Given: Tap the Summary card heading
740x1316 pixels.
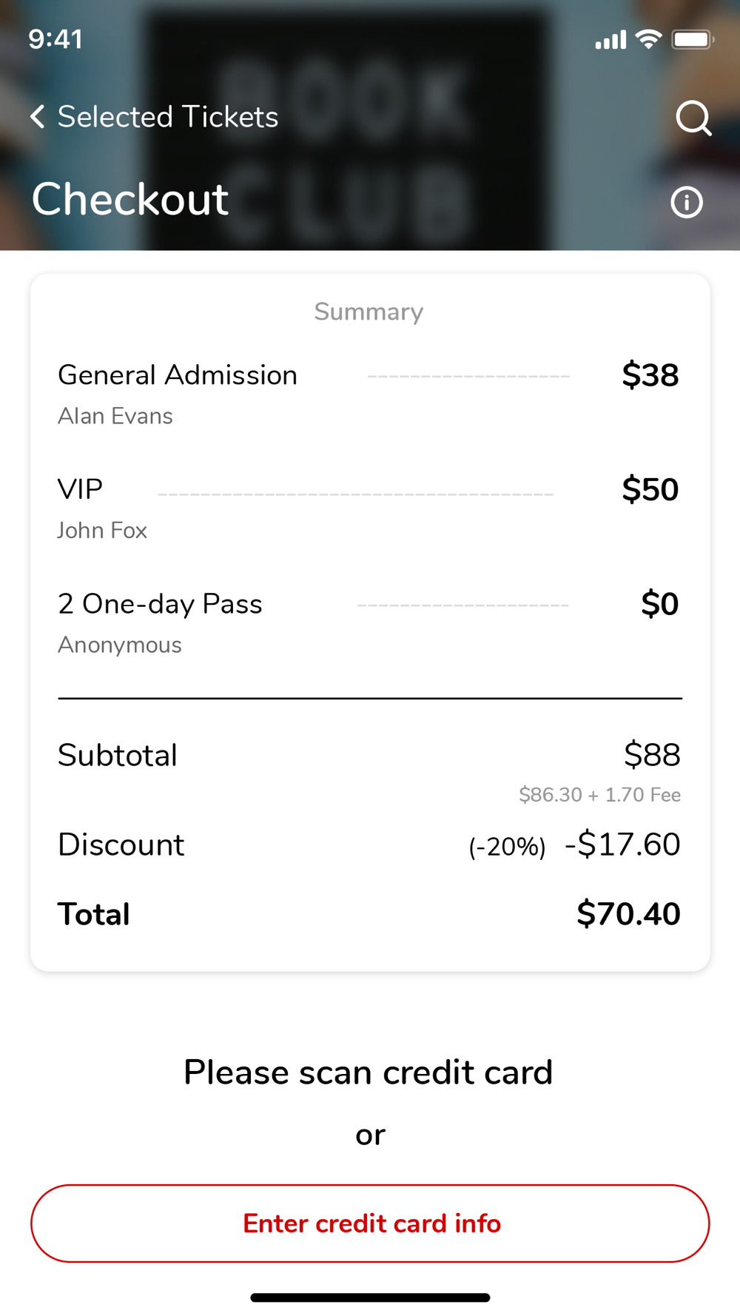Looking at the screenshot, I should click(x=369, y=312).
